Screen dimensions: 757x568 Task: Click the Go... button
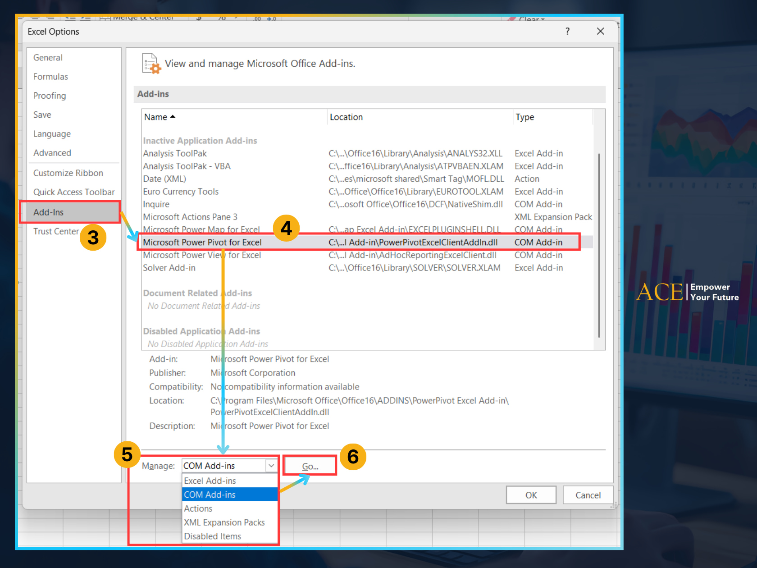point(310,466)
